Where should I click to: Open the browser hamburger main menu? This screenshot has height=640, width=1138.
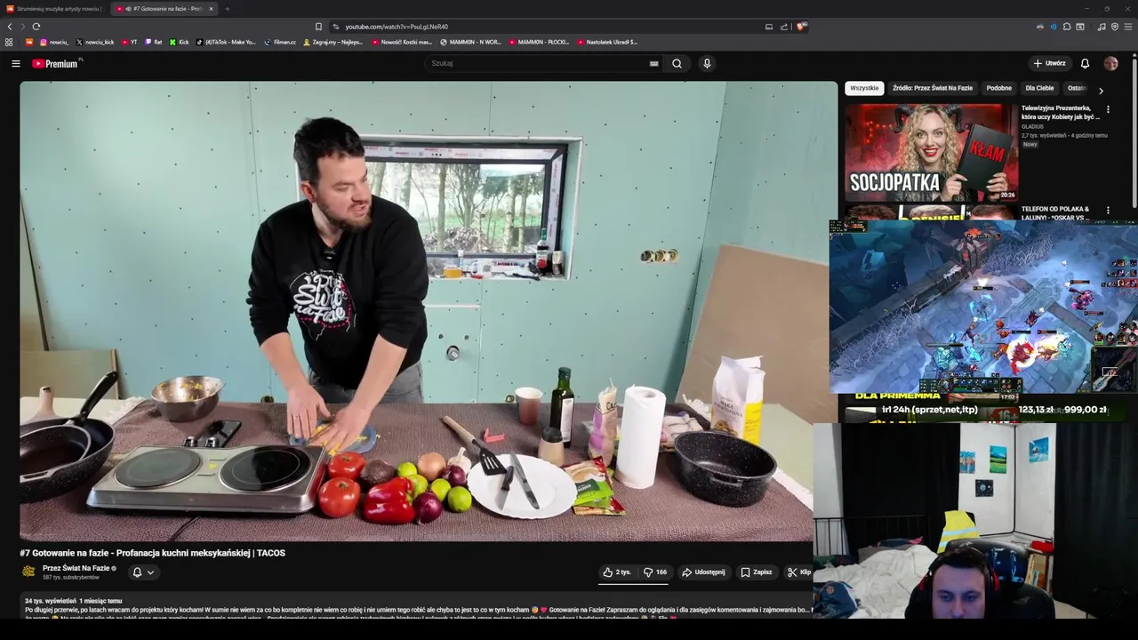click(1128, 27)
